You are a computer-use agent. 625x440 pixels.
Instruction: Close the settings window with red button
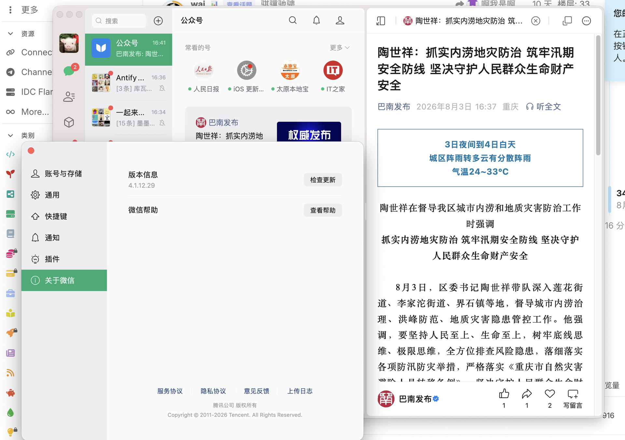(31, 151)
